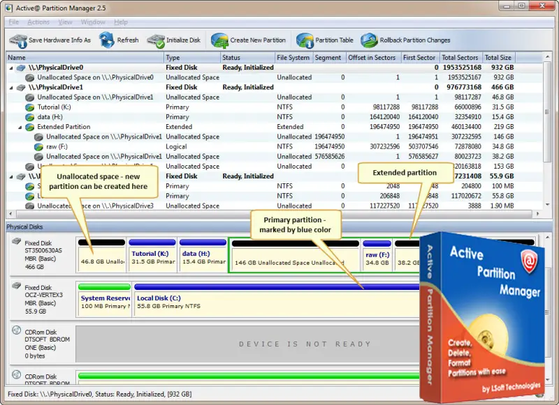
Task: Open the Help menu
Action: pos(121,22)
